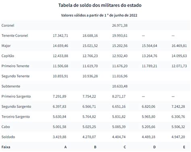Select Terceiro Sargento value 6.300,76
The height and width of the screenshot is (152, 191).
pyautogui.click(x=178, y=116)
